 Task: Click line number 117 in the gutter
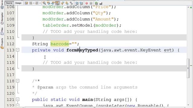tap(11, 75)
